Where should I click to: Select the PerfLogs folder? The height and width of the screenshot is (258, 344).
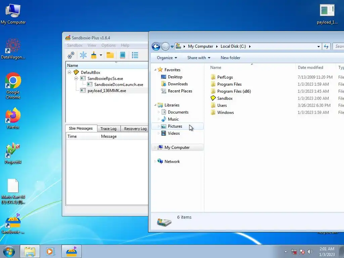pos(225,77)
